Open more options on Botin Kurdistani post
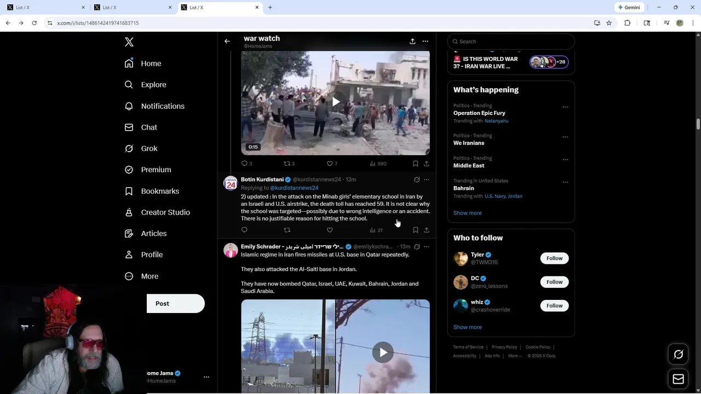 pyautogui.click(x=427, y=179)
